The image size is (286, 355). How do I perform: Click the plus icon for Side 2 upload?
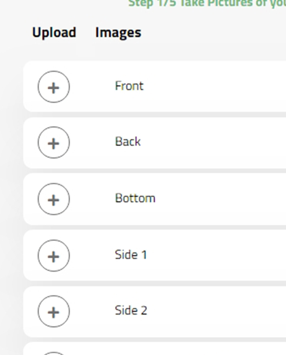click(x=53, y=311)
